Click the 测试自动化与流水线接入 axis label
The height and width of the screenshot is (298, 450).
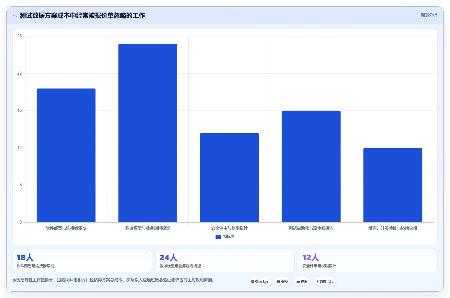tap(311, 228)
